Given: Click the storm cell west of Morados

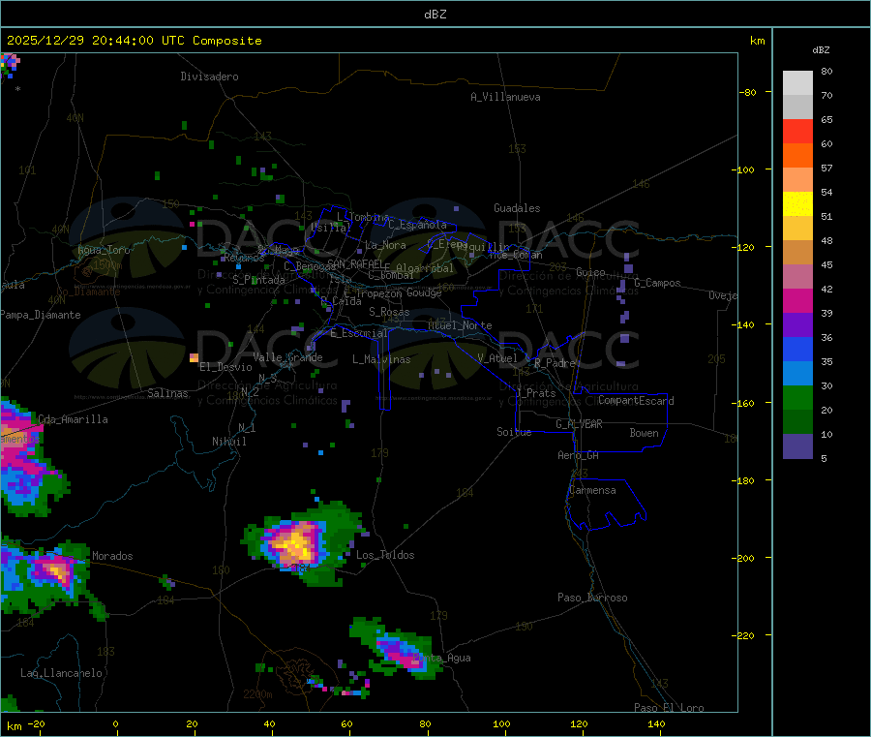Looking at the screenshot, I should (56, 570).
